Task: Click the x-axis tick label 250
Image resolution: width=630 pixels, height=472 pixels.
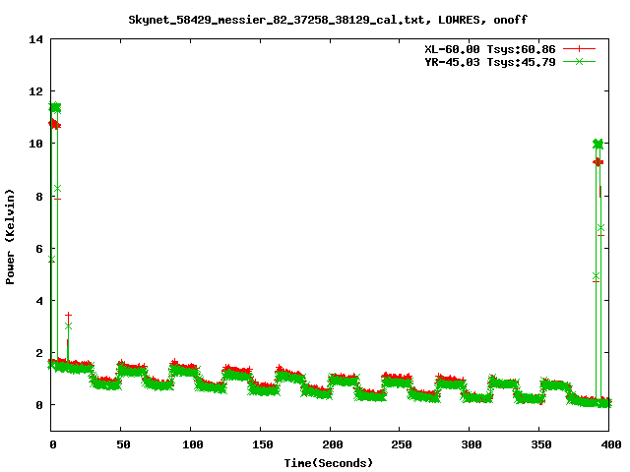Action: pos(402,444)
